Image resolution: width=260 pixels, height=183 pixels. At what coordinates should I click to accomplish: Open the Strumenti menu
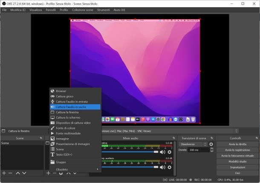103,10
